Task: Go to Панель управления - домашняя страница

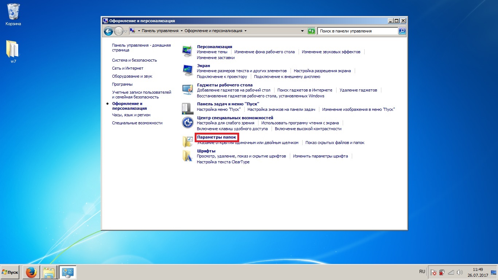Action: click(141, 48)
